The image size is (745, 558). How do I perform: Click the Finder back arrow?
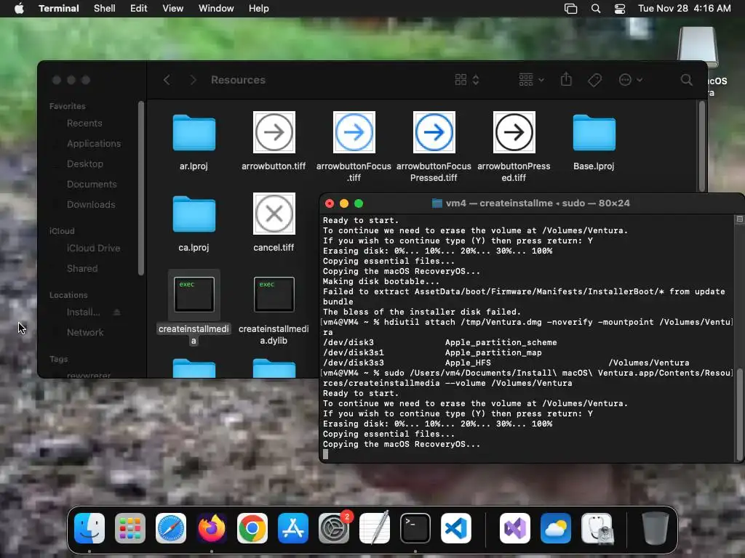(x=167, y=80)
